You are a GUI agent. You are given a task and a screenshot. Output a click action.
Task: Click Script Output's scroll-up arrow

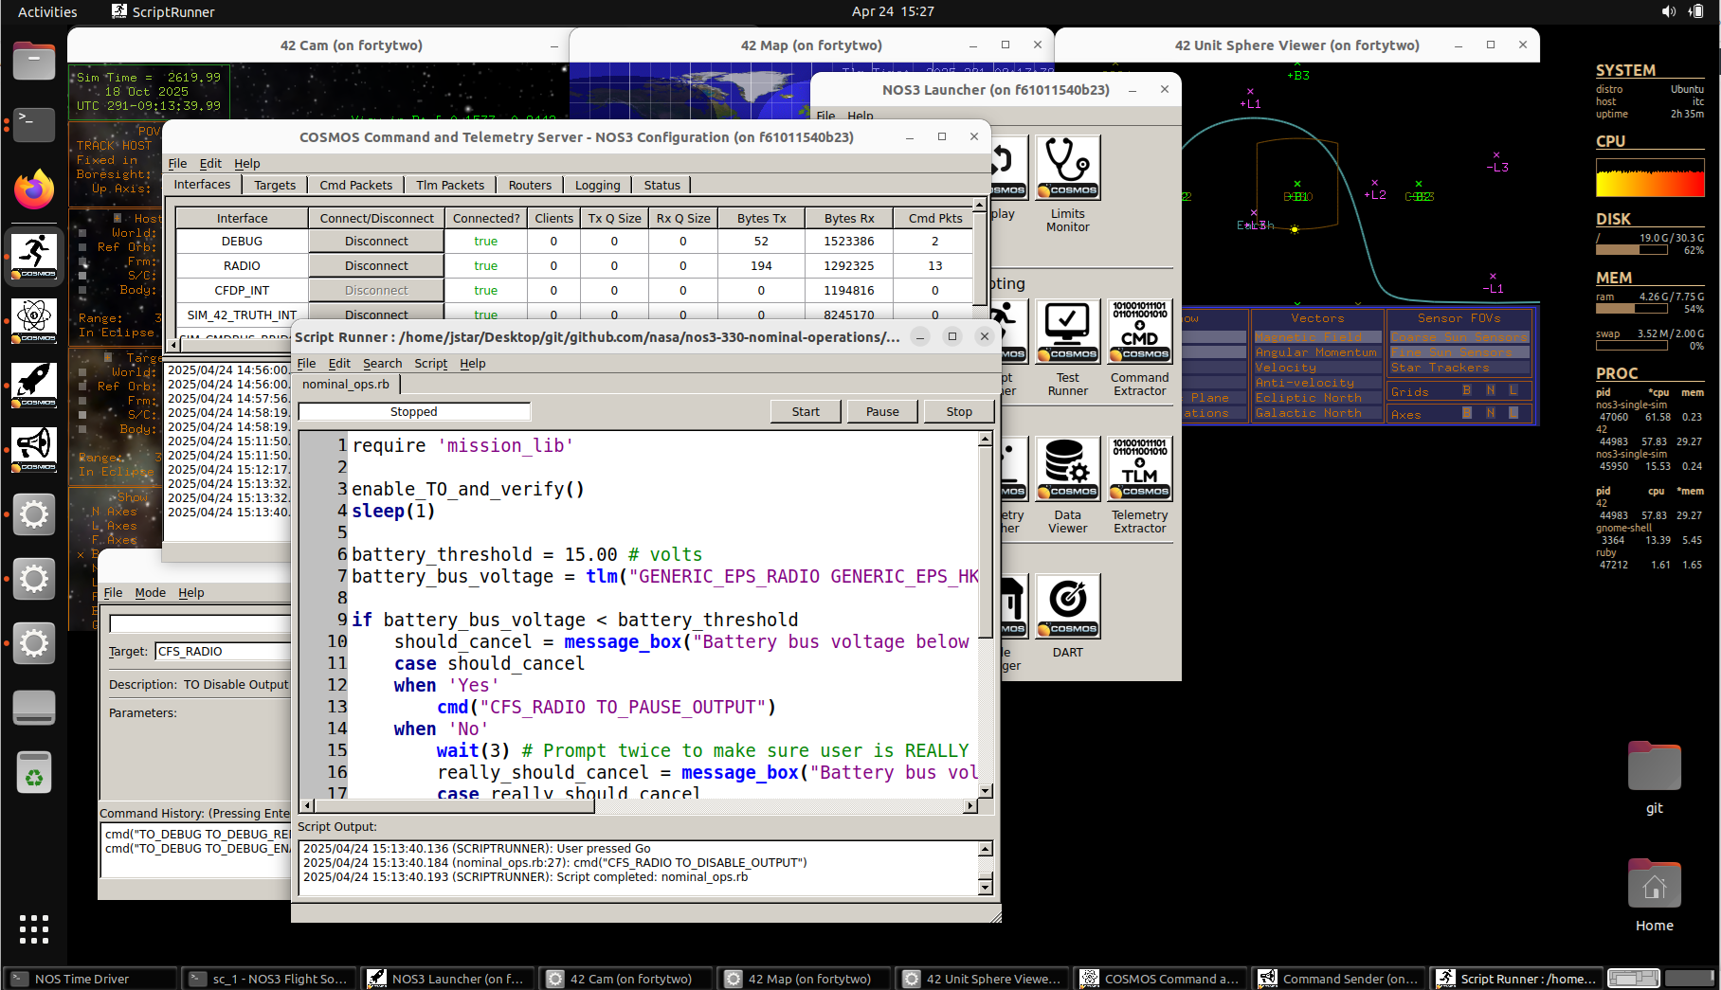[986, 849]
